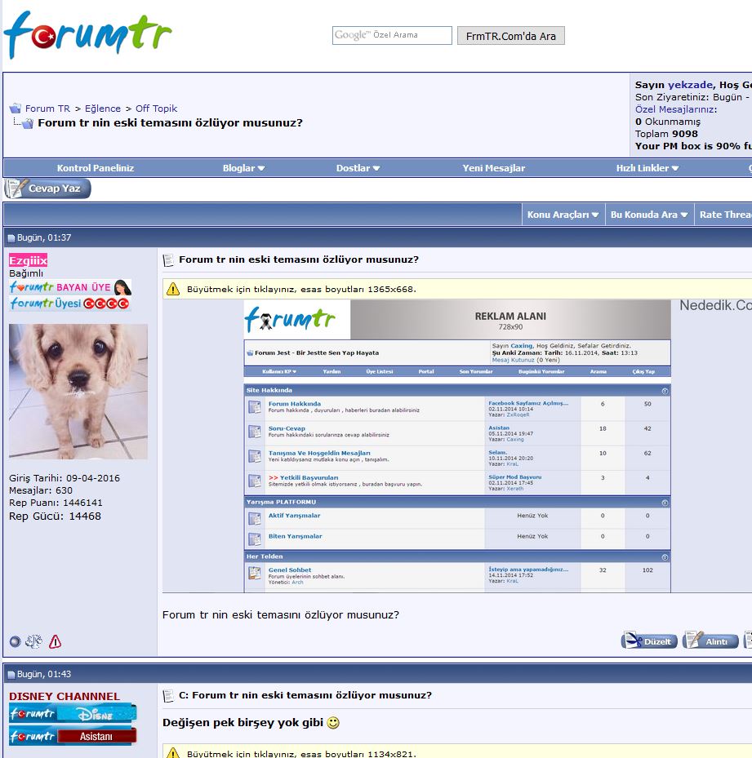The width and height of the screenshot is (752, 758).
Task: Open Yeni Mesajlar in navbar
Action: tap(493, 168)
